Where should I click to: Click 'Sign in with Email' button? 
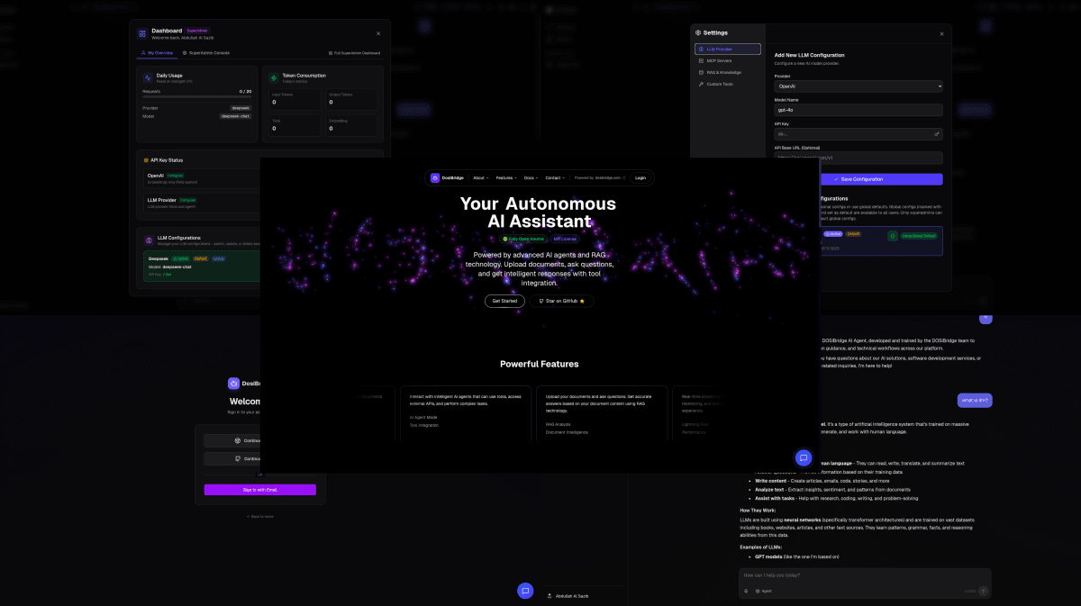tap(259, 490)
